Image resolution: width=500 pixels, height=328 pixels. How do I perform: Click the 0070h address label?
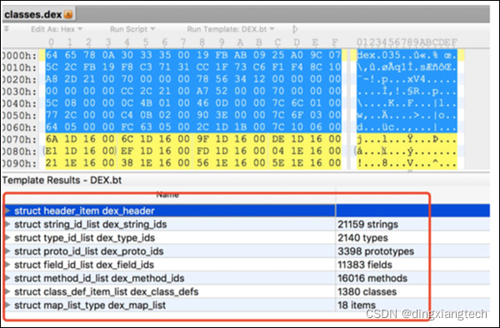tap(19, 140)
